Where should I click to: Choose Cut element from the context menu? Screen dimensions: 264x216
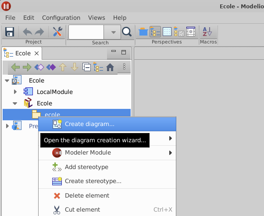click(107, 209)
